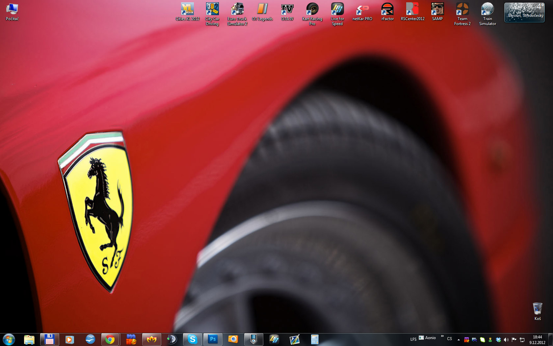
Task: Open the clock and date 9.12.2012
Action: pos(537,340)
